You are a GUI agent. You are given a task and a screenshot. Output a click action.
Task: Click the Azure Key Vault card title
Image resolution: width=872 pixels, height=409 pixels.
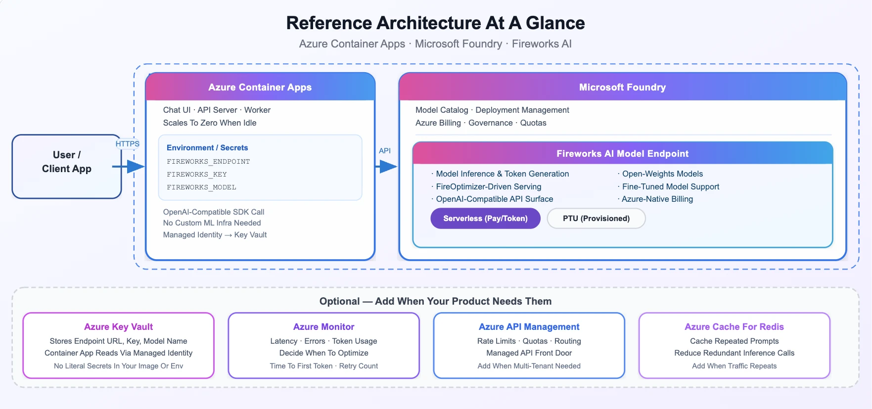(x=119, y=327)
